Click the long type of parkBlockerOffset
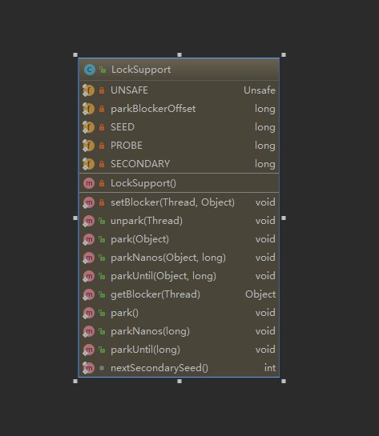Image resolution: width=379 pixels, height=436 pixels. tap(265, 109)
